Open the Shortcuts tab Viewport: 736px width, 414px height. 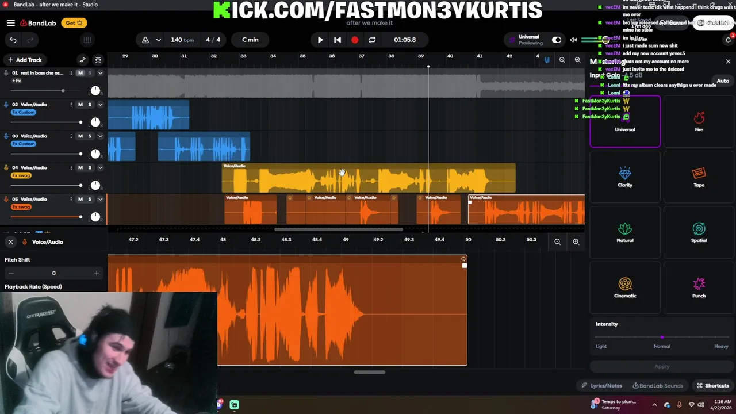(x=713, y=386)
